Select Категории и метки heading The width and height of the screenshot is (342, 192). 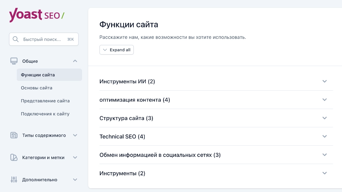43,158
